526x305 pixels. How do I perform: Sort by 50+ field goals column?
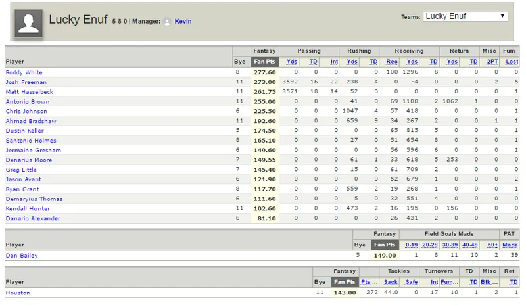[x=492, y=245]
